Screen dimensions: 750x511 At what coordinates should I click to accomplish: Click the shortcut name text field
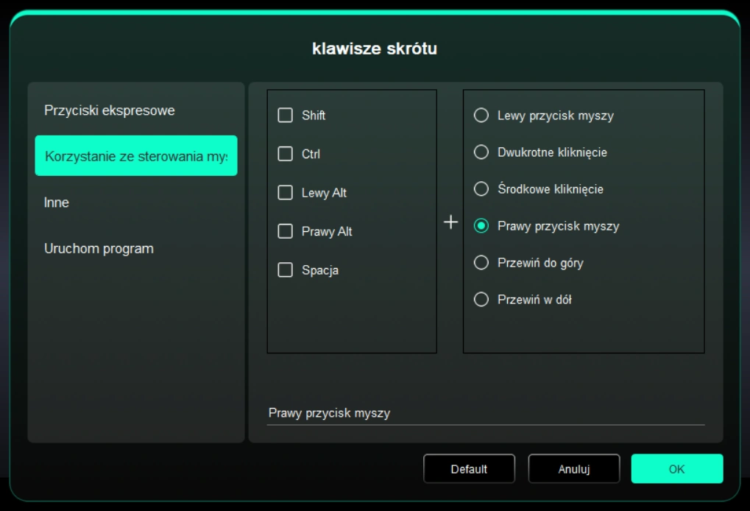485,413
